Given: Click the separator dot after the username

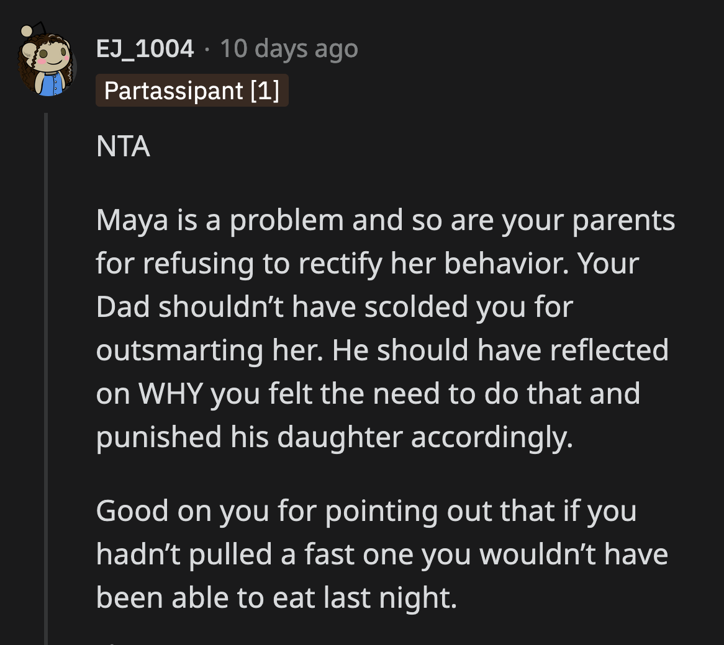Looking at the screenshot, I should (208, 50).
